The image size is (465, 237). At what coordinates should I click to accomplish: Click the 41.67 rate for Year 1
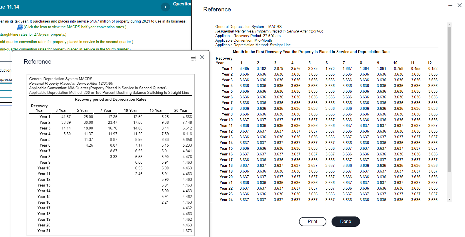pos(66,117)
